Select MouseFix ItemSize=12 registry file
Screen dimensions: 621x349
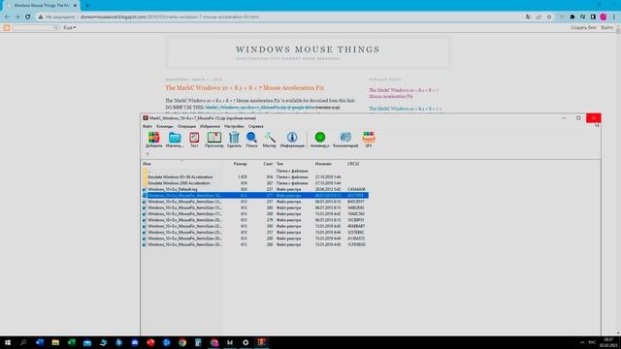tap(255, 202)
